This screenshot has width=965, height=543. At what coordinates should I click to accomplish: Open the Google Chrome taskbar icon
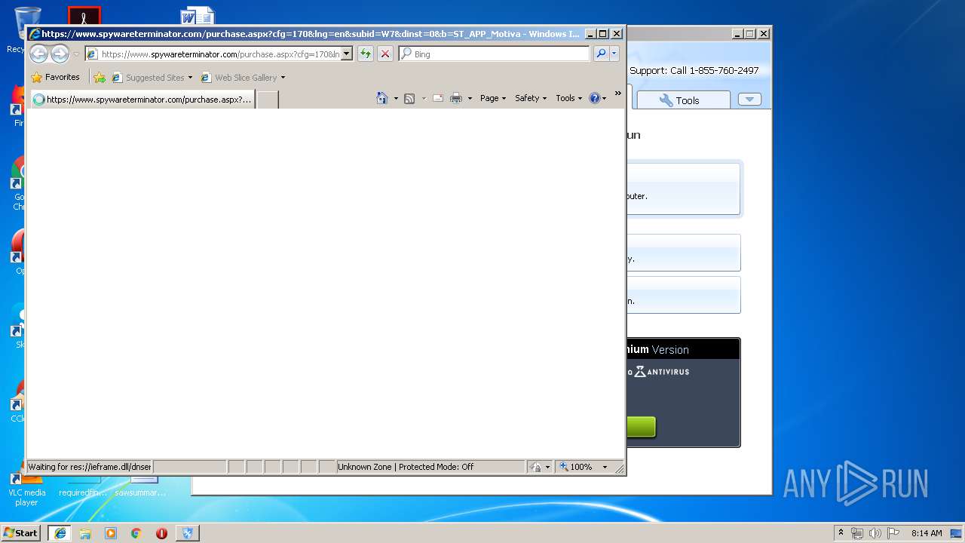(136, 533)
